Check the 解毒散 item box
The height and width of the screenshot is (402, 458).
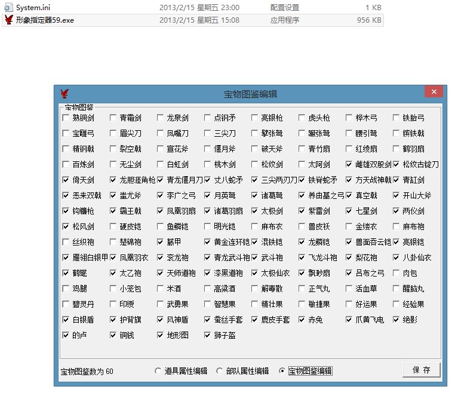coord(255,289)
